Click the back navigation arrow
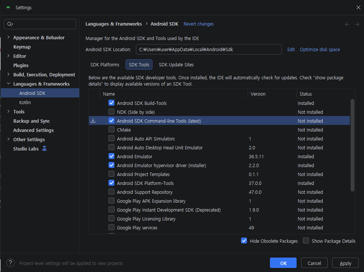The width and height of the screenshot is (364, 272). coord(347,24)
